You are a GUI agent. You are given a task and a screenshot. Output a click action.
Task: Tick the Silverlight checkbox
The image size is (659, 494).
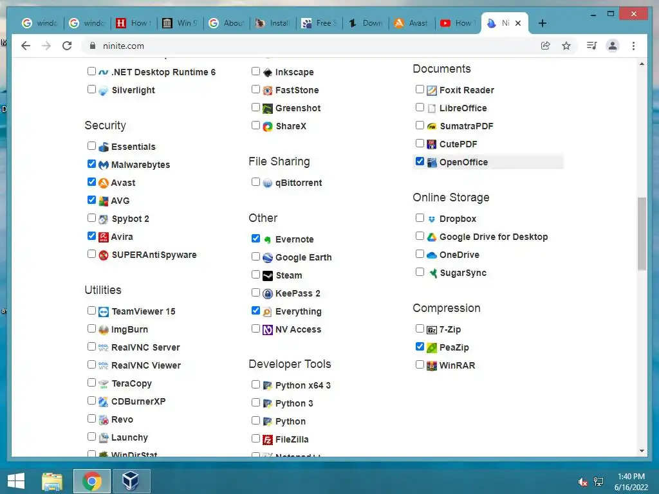click(x=91, y=89)
